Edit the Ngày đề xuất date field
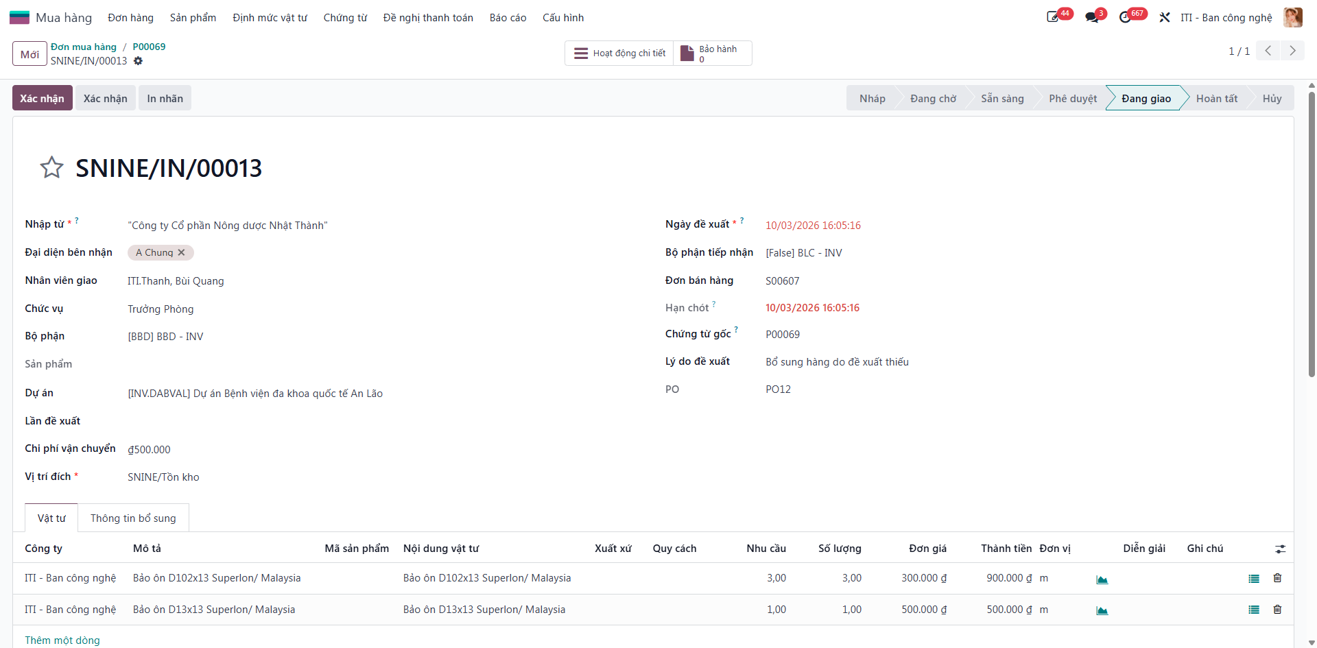This screenshot has width=1317, height=648. click(x=813, y=225)
